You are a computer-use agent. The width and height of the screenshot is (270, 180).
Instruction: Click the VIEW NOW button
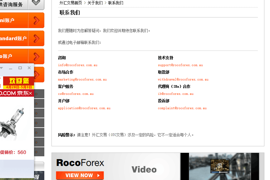(x=80, y=175)
